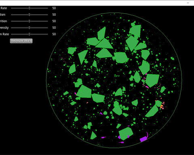
Task: Click the 'm Rate' slider handle
Action: 30,34
